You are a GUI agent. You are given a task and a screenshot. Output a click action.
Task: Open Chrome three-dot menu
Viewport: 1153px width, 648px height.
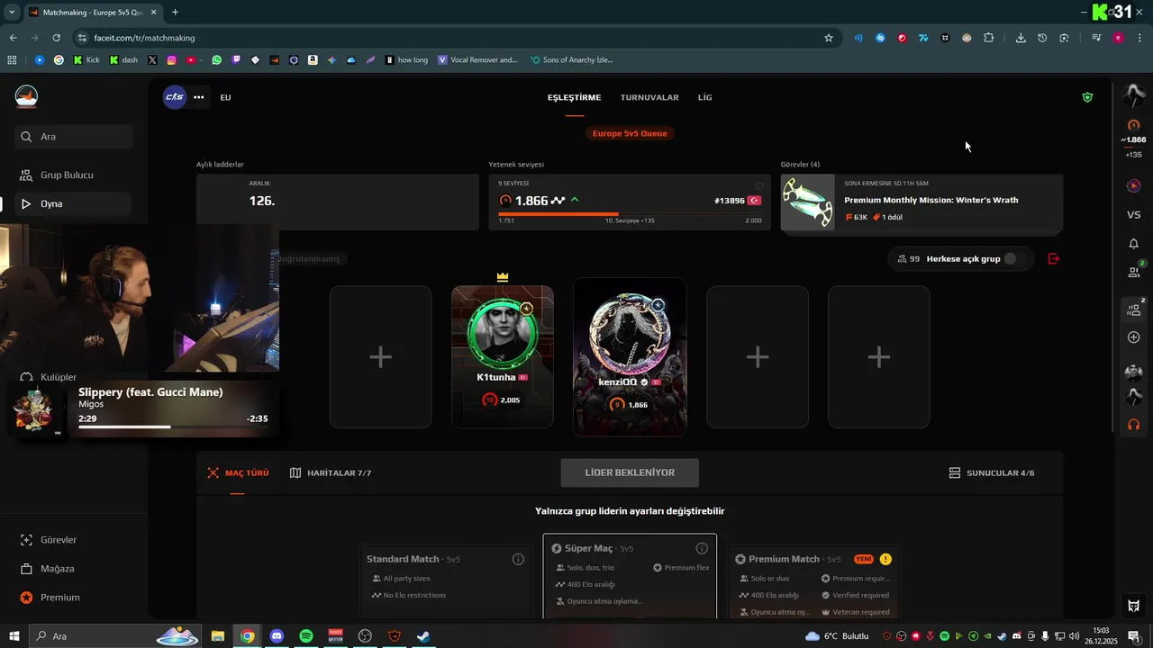[1139, 38]
